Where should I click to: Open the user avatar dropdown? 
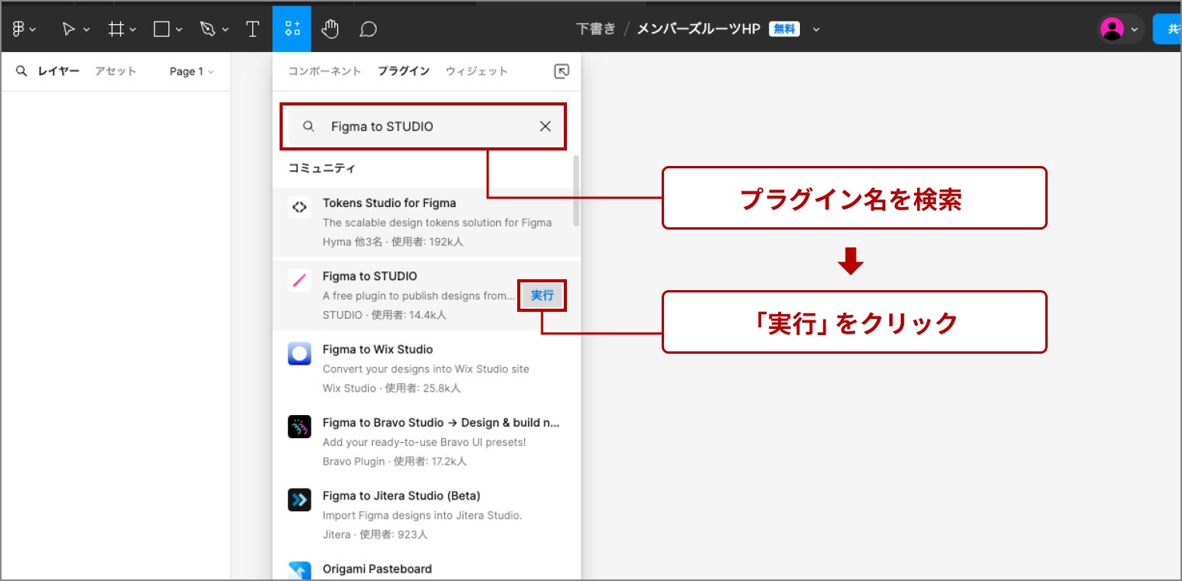[x=1120, y=29]
